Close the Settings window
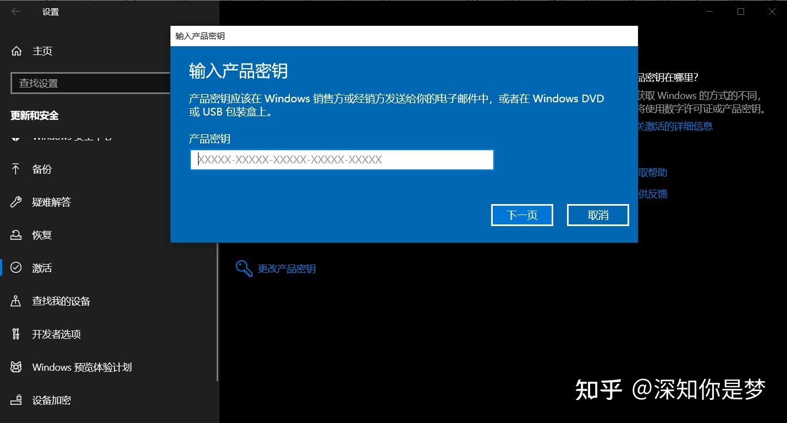This screenshot has width=787, height=423. tap(772, 12)
